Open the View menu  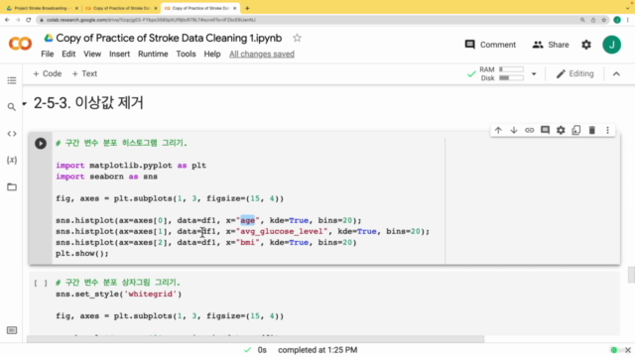point(92,54)
